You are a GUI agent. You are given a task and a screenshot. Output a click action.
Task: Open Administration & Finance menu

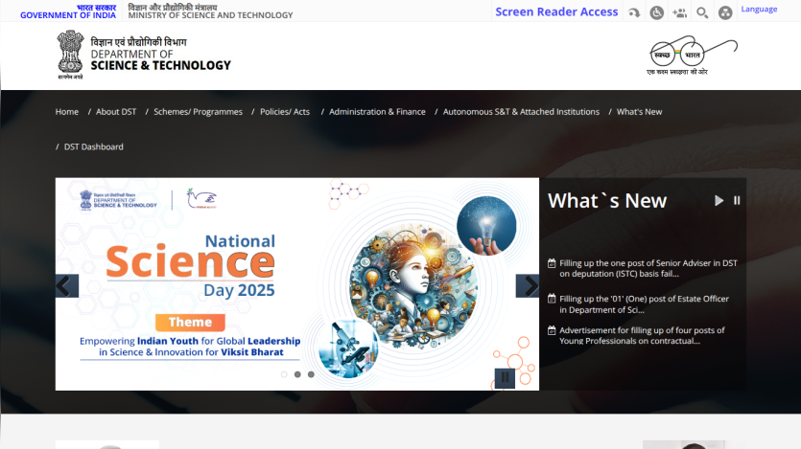tap(377, 112)
